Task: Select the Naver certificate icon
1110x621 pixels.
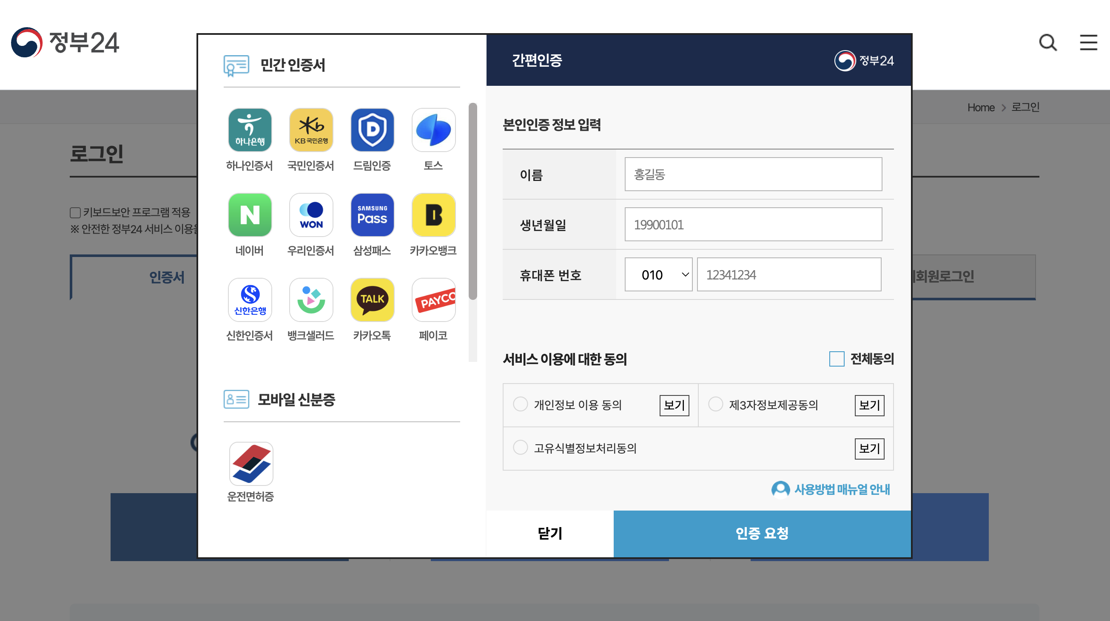Action: tap(250, 215)
